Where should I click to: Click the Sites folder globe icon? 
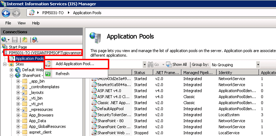tap(11, 64)
